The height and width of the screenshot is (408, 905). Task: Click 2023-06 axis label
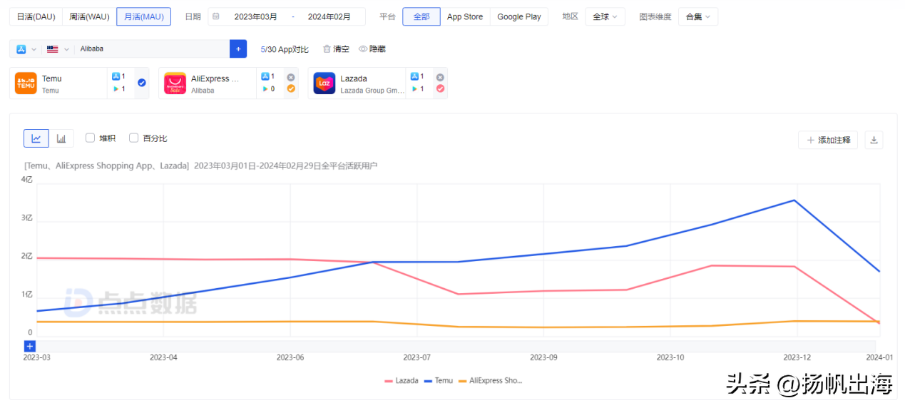(290, 357)
